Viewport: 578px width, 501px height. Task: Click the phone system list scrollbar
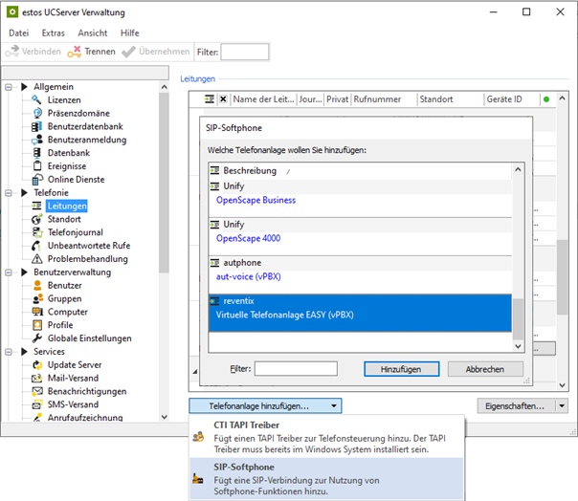518,249
